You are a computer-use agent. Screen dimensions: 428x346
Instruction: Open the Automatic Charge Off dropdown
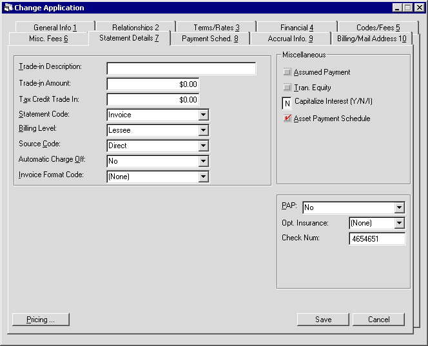(203, 161)
